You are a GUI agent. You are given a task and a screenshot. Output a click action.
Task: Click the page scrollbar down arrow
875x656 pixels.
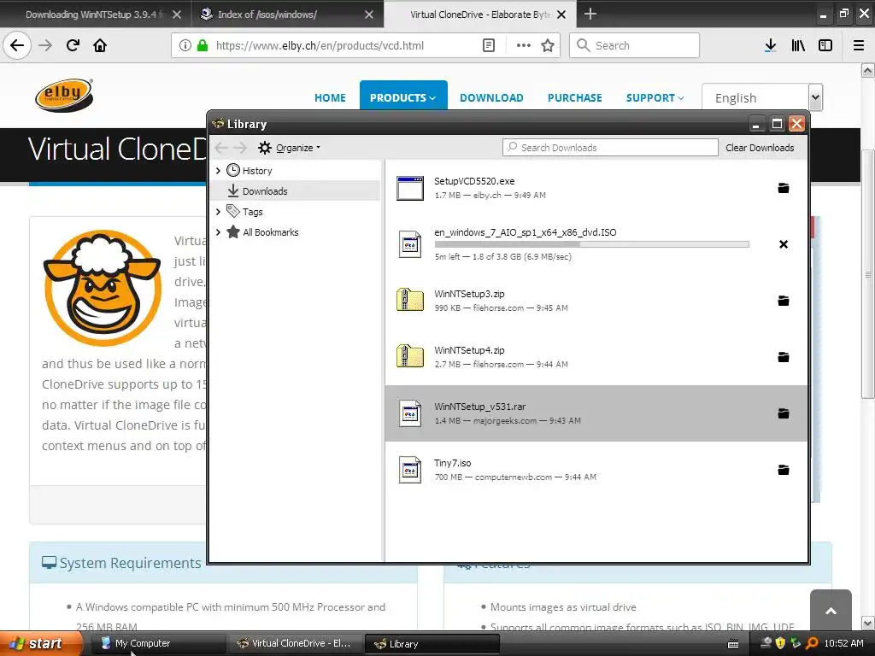click(867, 624)
